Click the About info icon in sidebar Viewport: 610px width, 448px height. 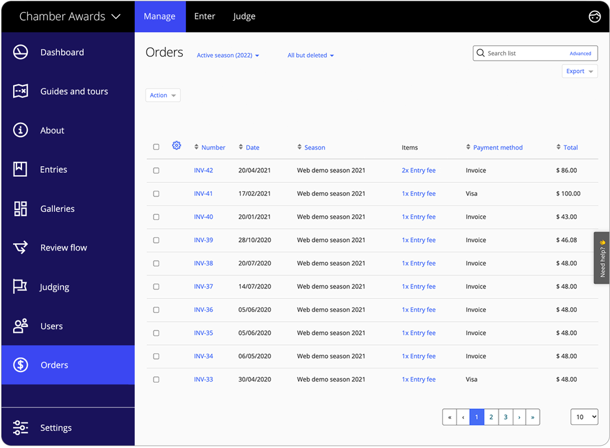click(x=20, y=130)
